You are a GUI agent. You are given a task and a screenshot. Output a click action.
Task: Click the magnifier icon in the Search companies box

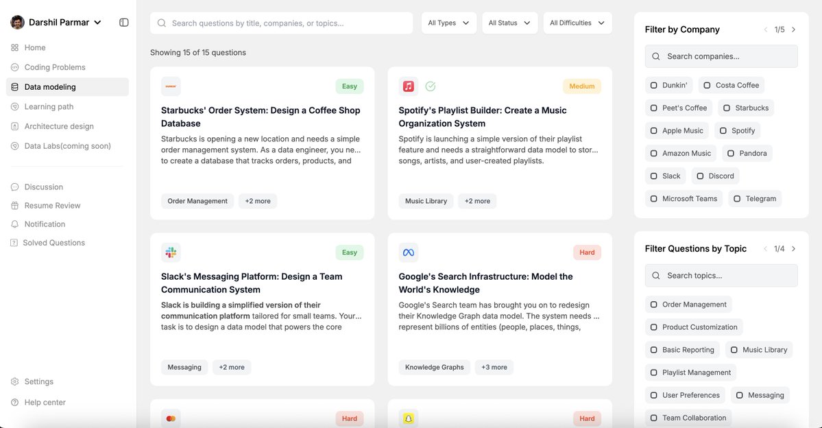click(656, 56)
